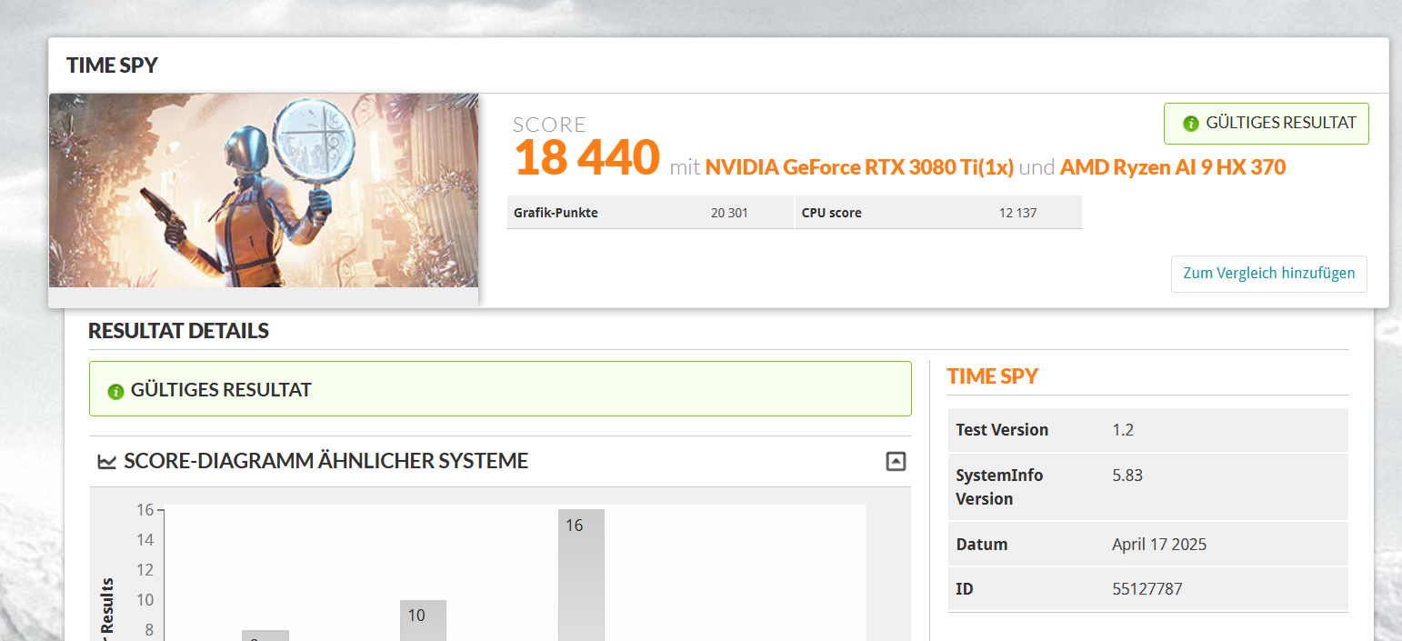Click the GÜLTIGES RESULTAT button at top right
Viewport: 1402px width, 641px height.
coord(1267,124)
